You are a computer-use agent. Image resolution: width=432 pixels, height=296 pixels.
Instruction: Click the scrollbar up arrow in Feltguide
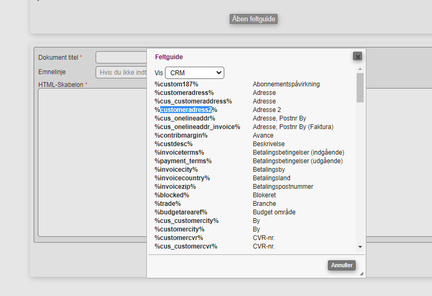pyautogui.click(x=360, y=69)
